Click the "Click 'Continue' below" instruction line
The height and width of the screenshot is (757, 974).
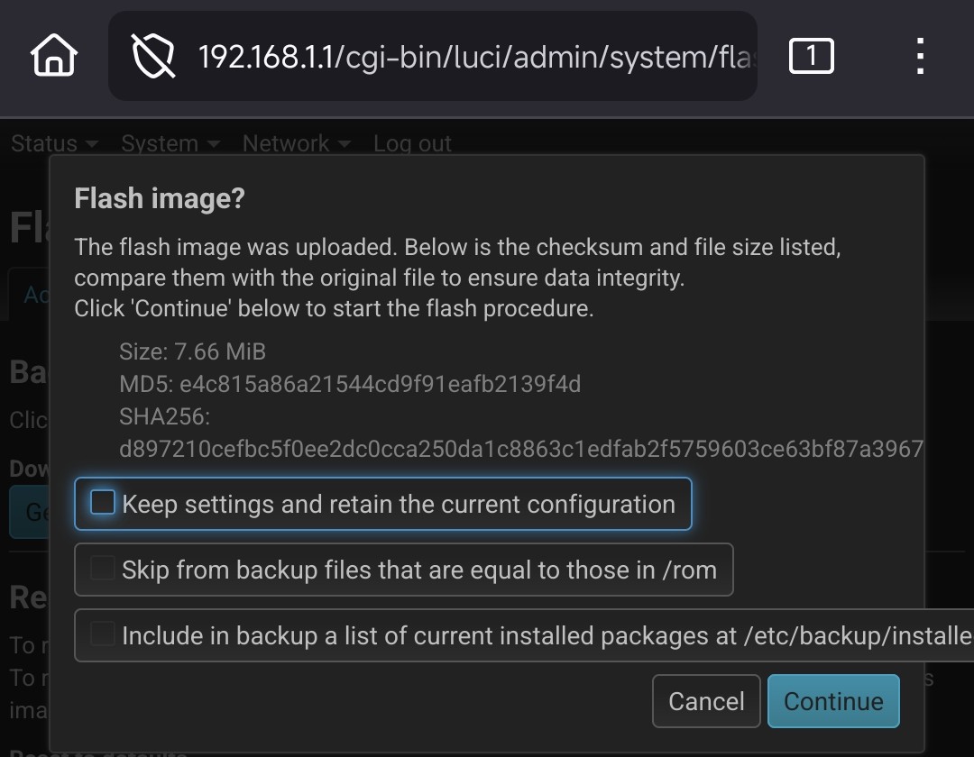pos(334,308)
